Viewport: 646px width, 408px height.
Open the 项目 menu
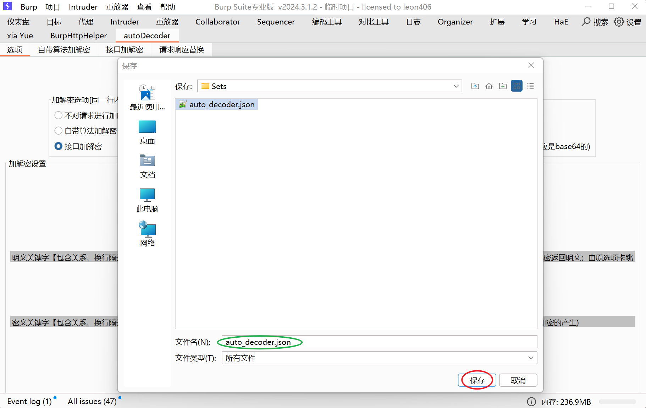coord(53,7)
